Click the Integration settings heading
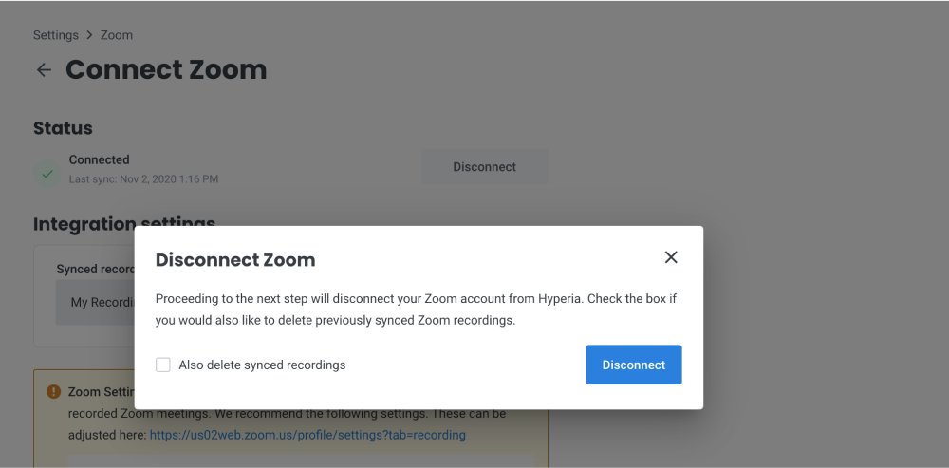949x468 pixels. coord(124,223)
